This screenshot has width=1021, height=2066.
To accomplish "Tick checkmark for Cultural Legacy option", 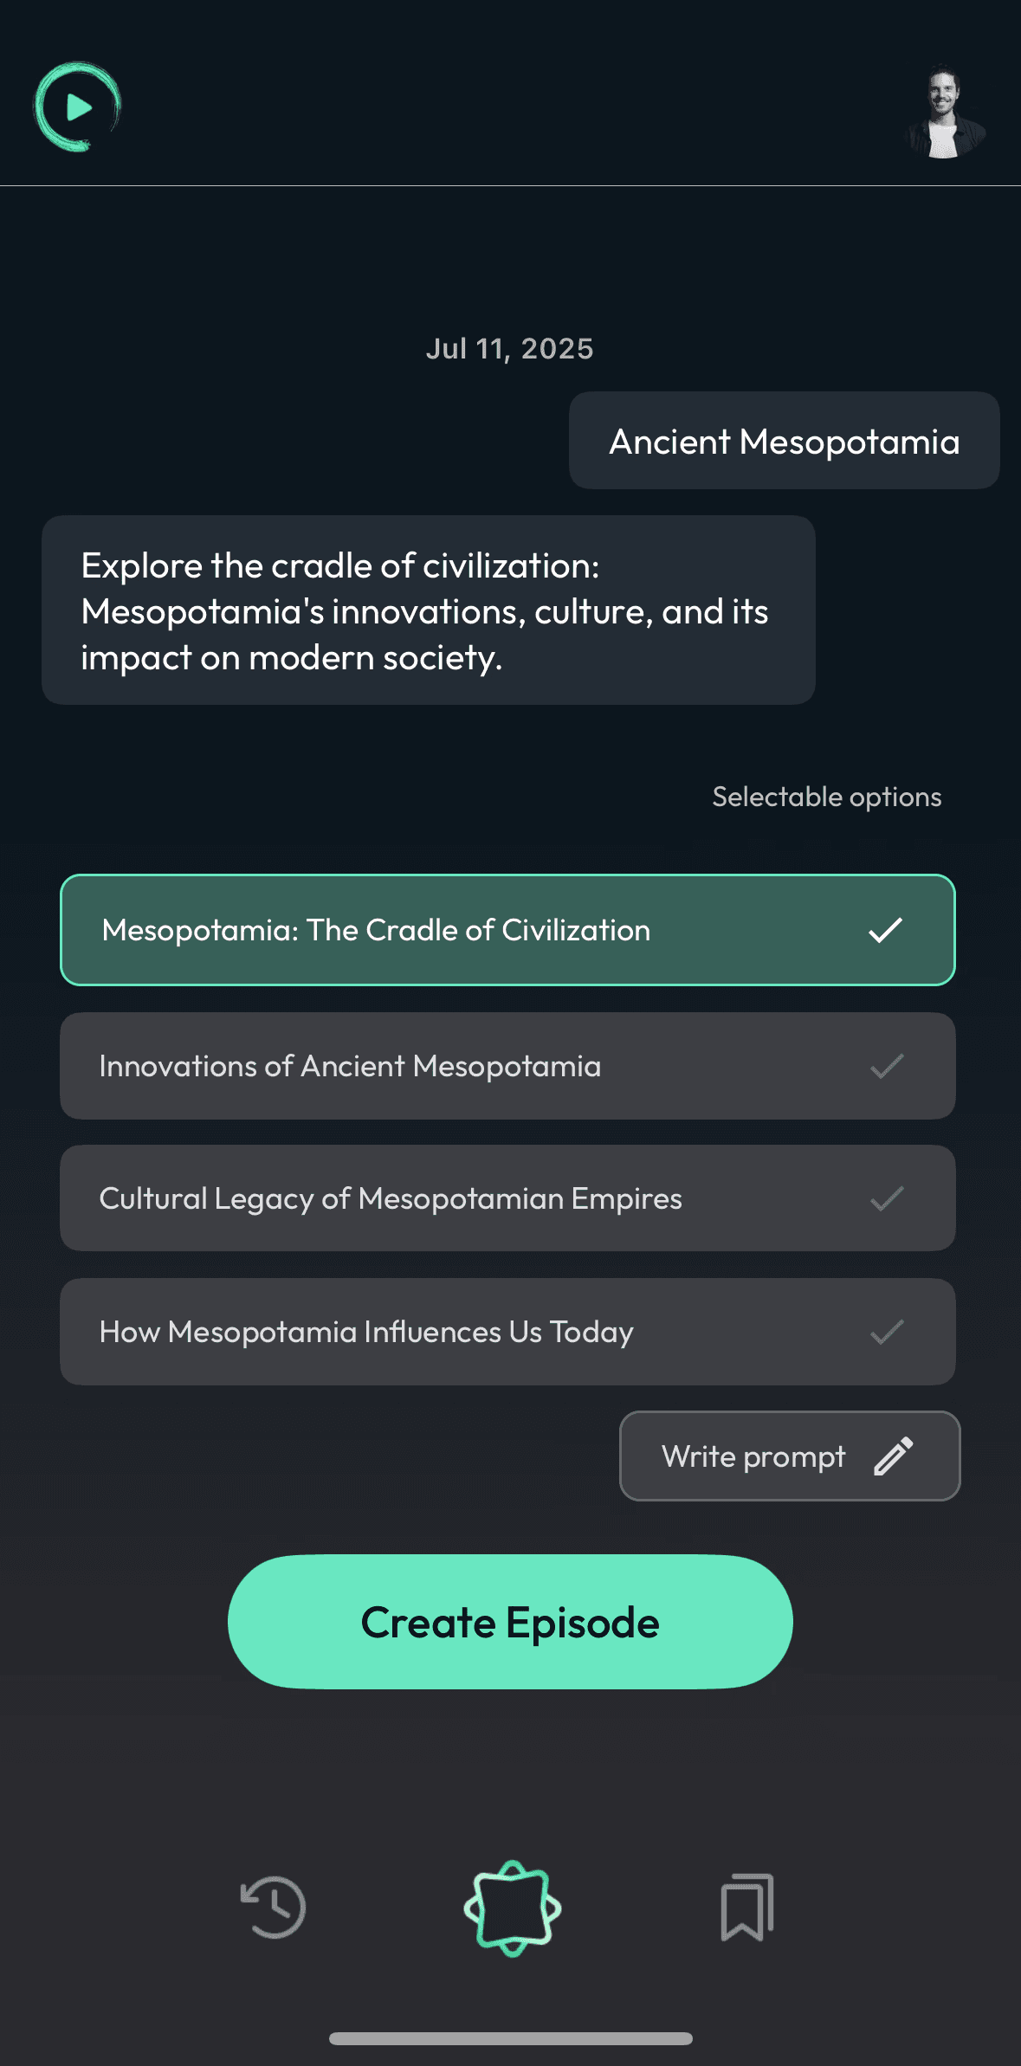I will (887, 1198).
